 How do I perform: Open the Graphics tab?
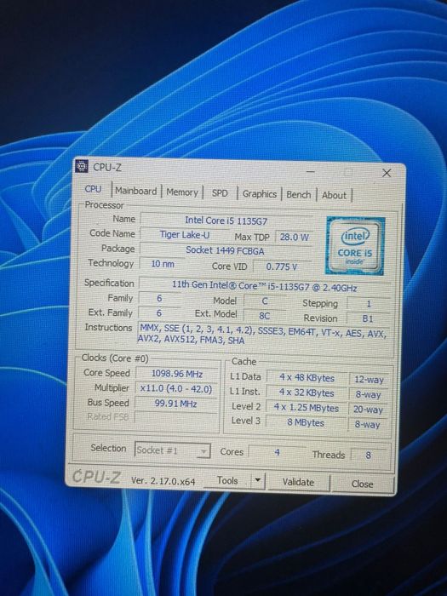pos(260,194)
